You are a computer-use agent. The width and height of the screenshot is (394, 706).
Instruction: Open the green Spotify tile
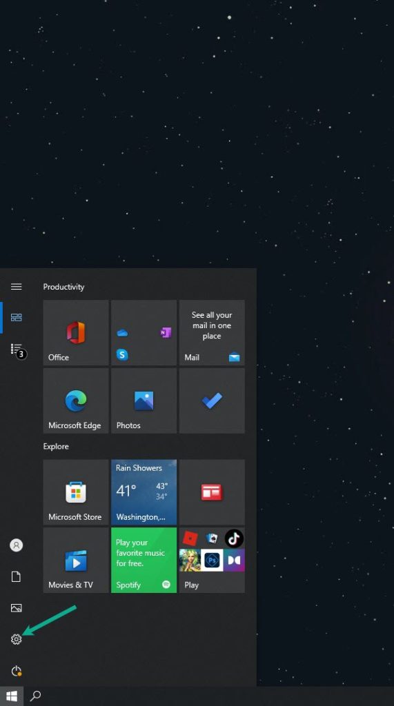(144, 560)
